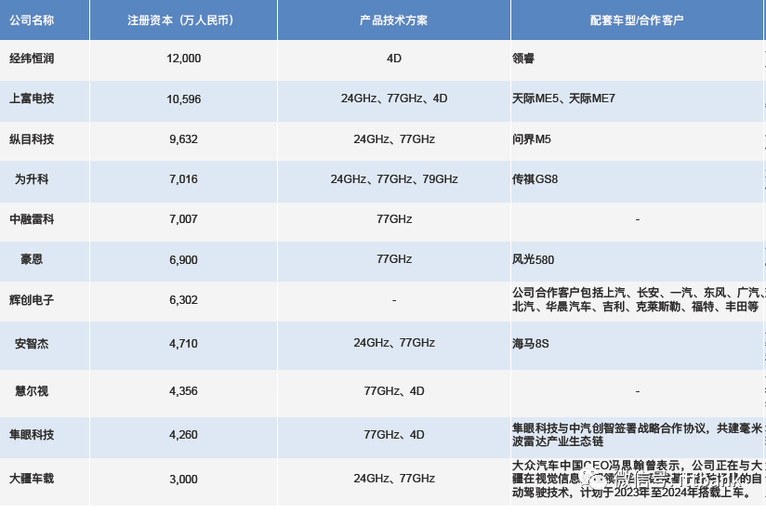
Task: Click capital value 7,007
Action: pyautogui.click(x=184, y=219)
